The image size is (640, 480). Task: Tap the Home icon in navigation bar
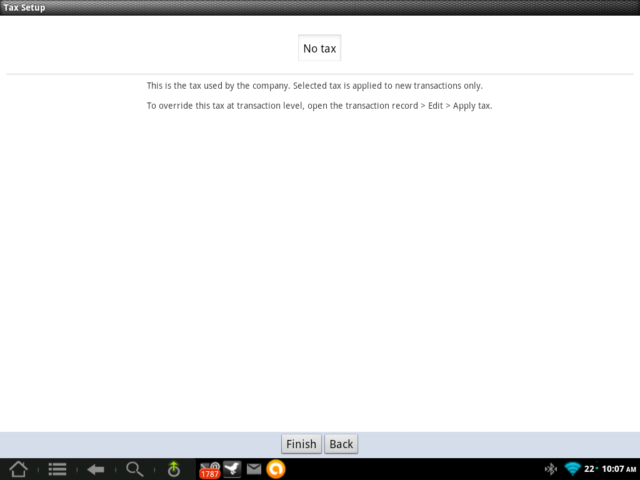coord(18,469)
